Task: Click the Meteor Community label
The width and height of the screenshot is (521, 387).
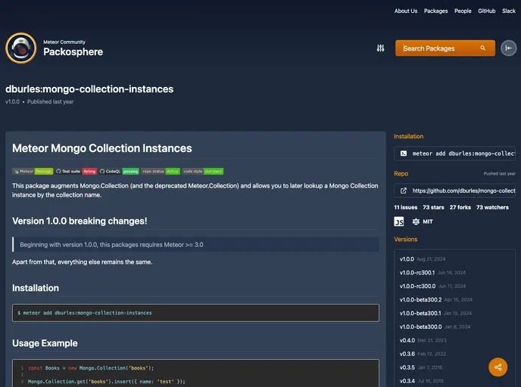Action: click(64, 42)
